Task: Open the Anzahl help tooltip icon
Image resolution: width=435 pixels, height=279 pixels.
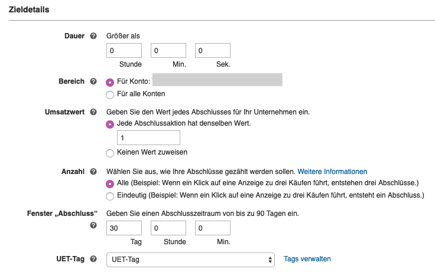Action: [93, 172]
